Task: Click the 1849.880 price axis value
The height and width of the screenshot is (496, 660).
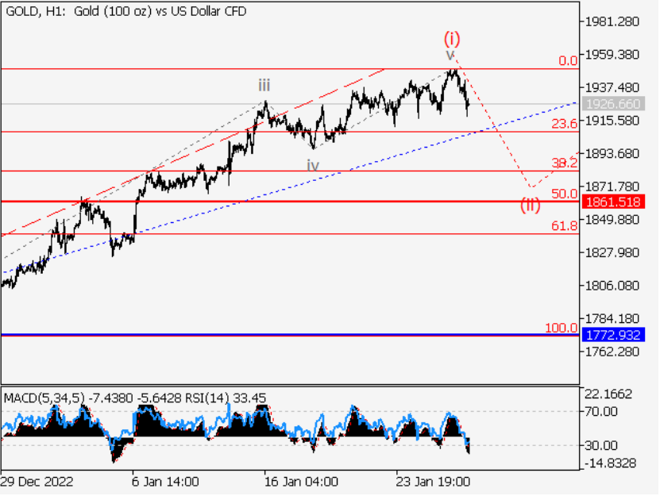Action: tap(612, 220)
